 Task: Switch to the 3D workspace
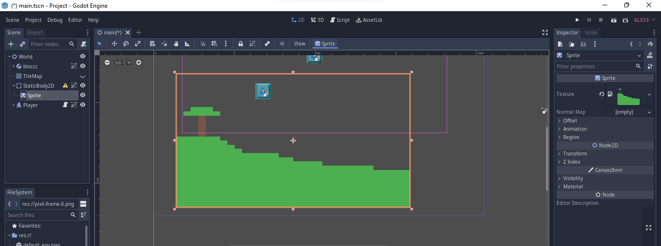tap(317, 20)
